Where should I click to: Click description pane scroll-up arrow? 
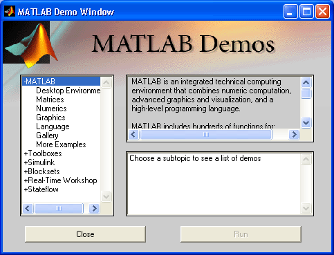tap(306, 82)
